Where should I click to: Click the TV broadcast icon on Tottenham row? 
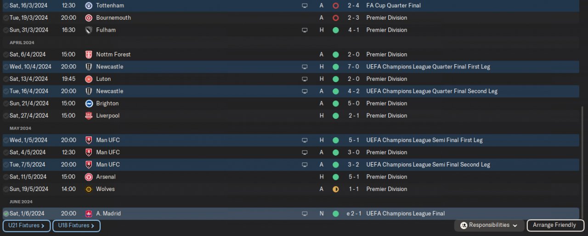304,6
